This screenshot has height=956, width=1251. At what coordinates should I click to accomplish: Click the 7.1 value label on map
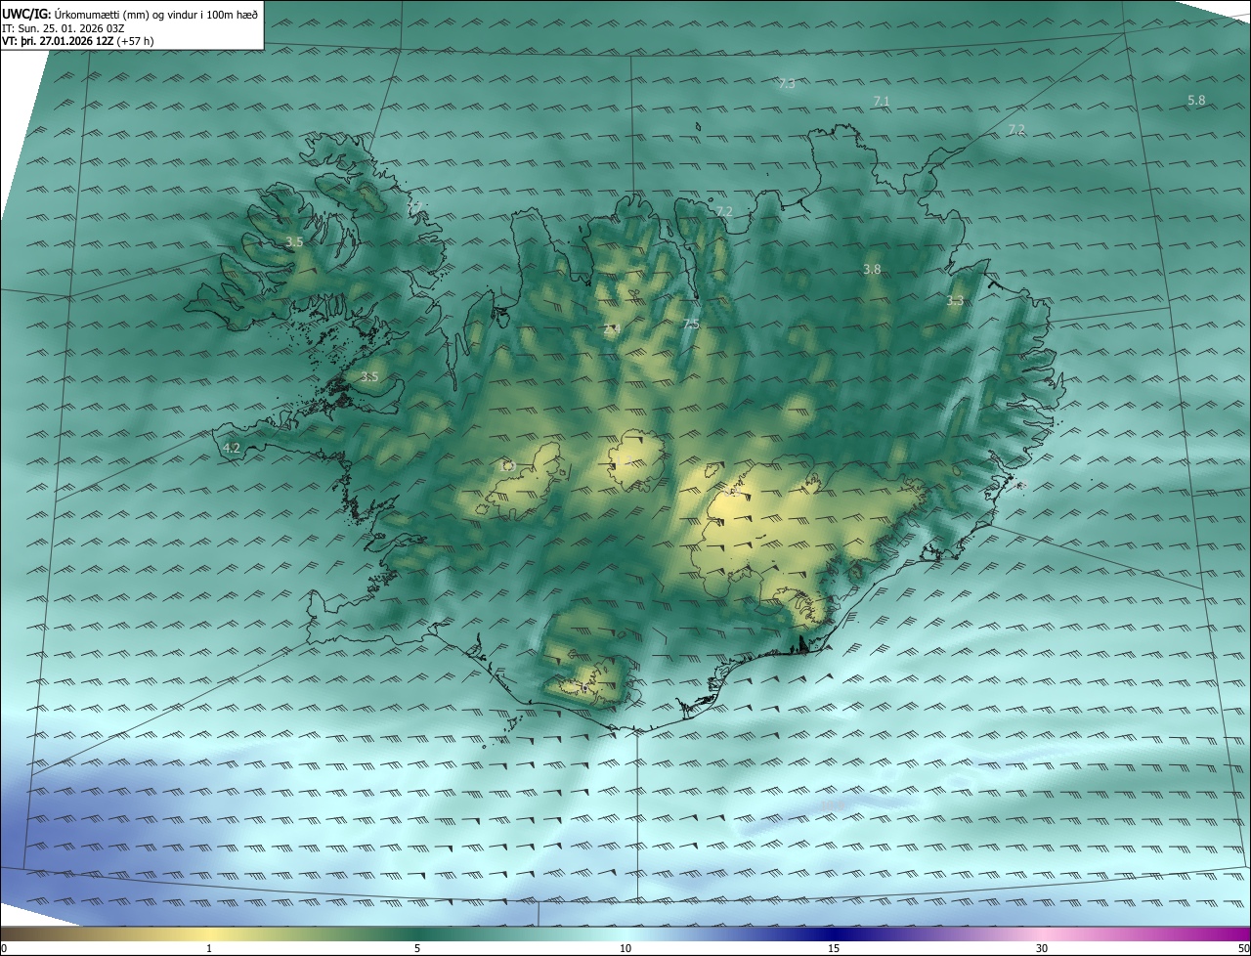point(881,102)
